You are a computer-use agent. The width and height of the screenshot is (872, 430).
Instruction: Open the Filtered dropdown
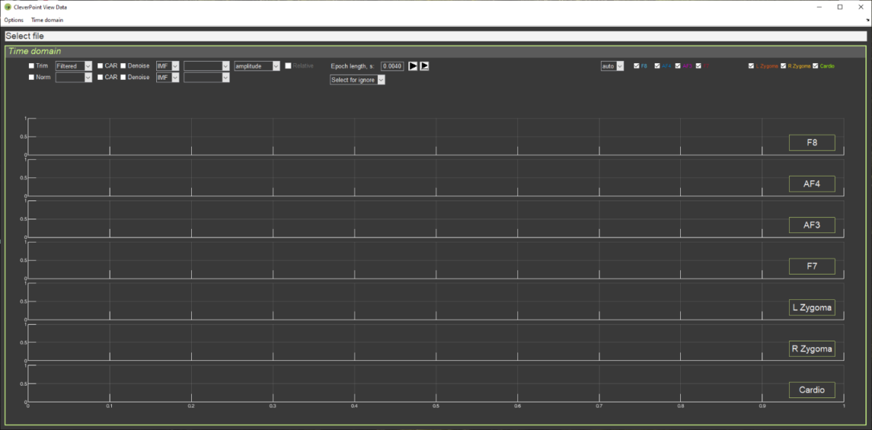pos(73,66)
